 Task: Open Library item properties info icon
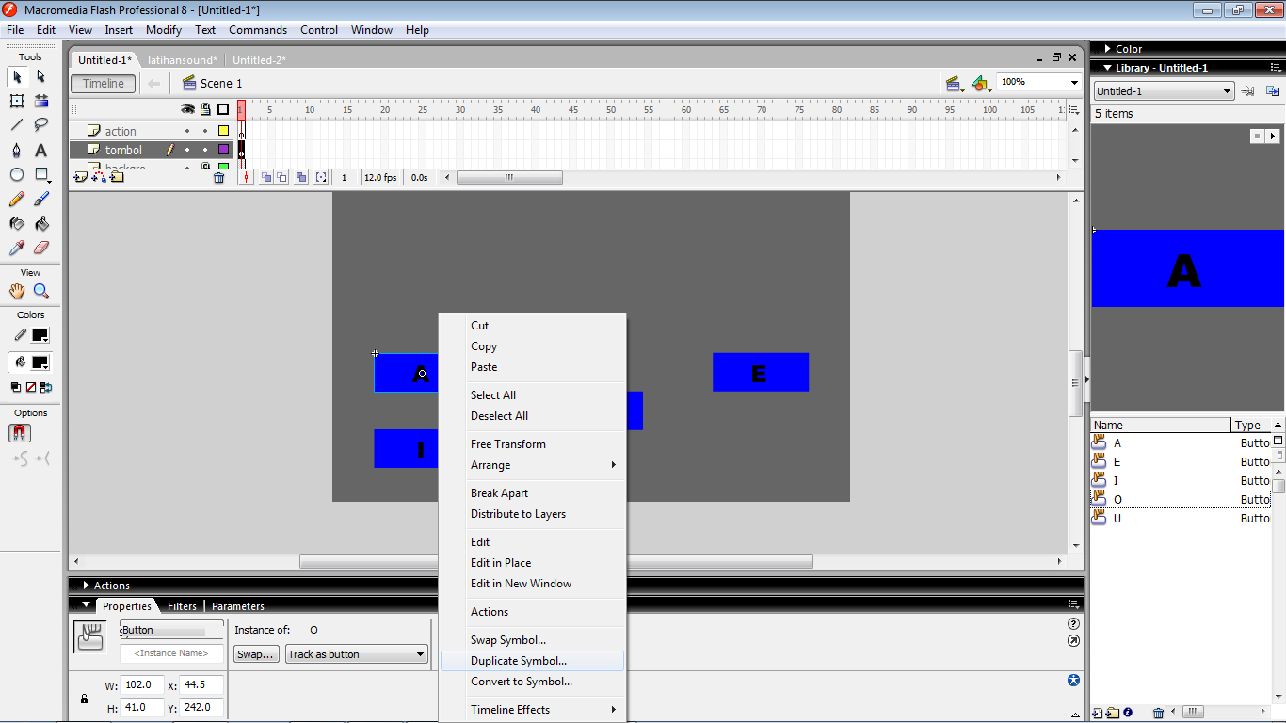1128,714
